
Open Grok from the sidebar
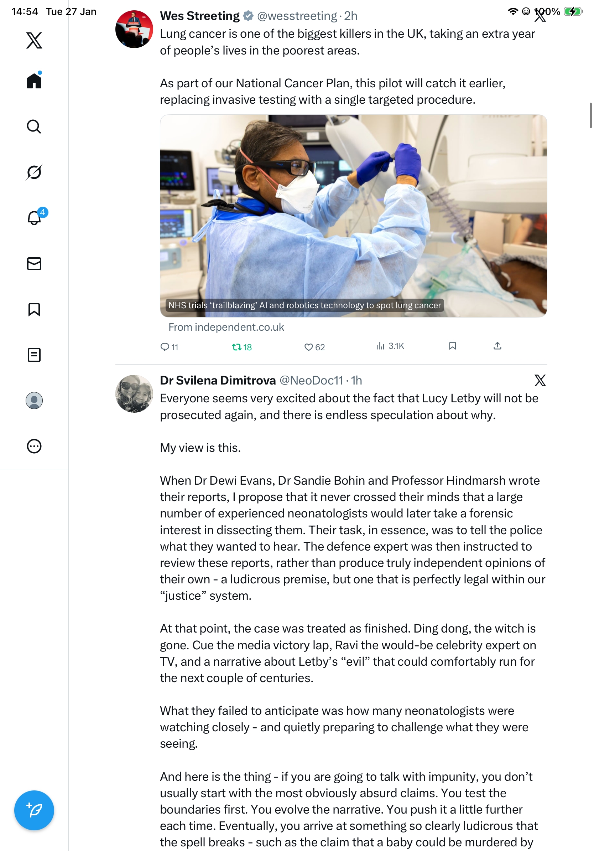click(x=34, y=172)
